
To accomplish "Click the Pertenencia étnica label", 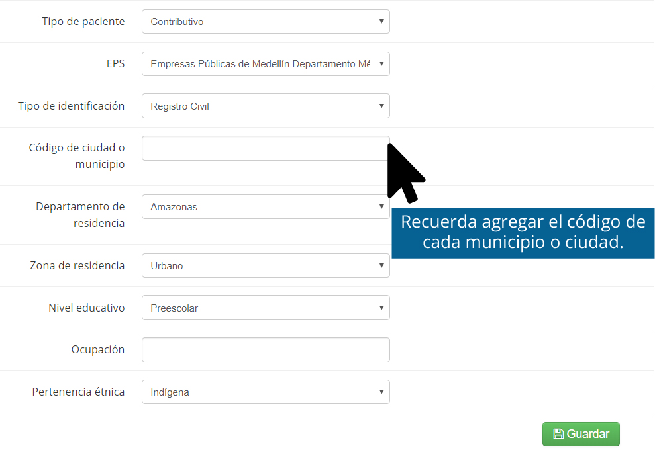I will coord(78,392).
